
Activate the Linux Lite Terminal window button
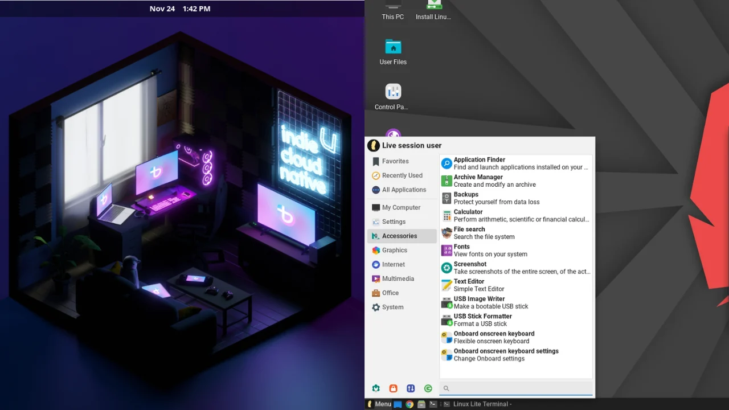point(477,404)
